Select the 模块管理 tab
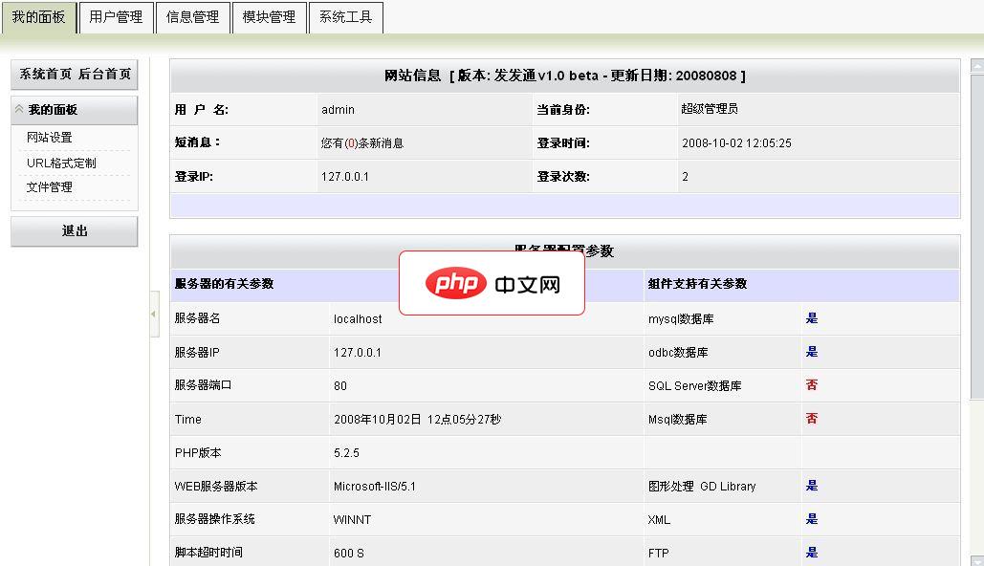Image resolution: width=984 pixels, height=566 pixels. point(269,16)
